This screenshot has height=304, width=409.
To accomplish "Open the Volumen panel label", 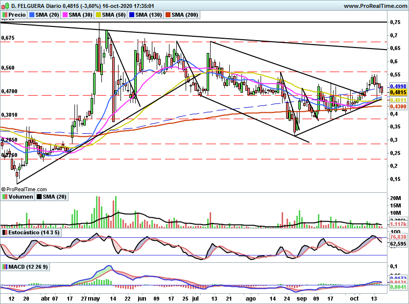I will (x=21, y=197).
